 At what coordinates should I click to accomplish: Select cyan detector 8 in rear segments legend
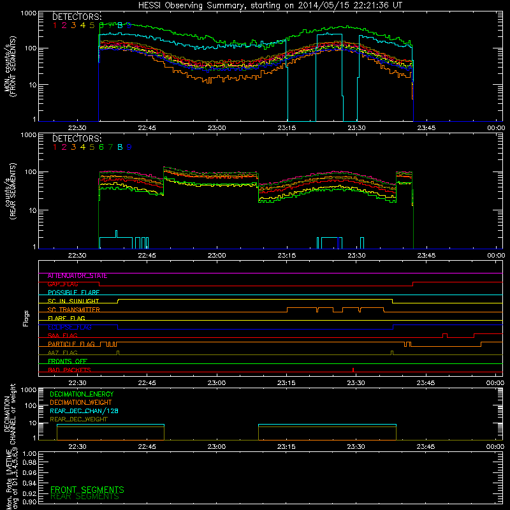click(x=120, y=147)
